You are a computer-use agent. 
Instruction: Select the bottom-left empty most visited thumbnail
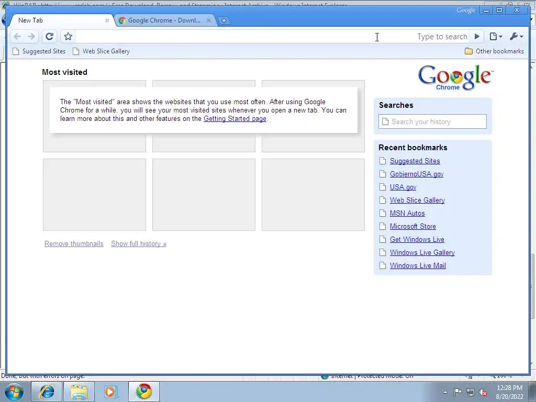[94, 195]
